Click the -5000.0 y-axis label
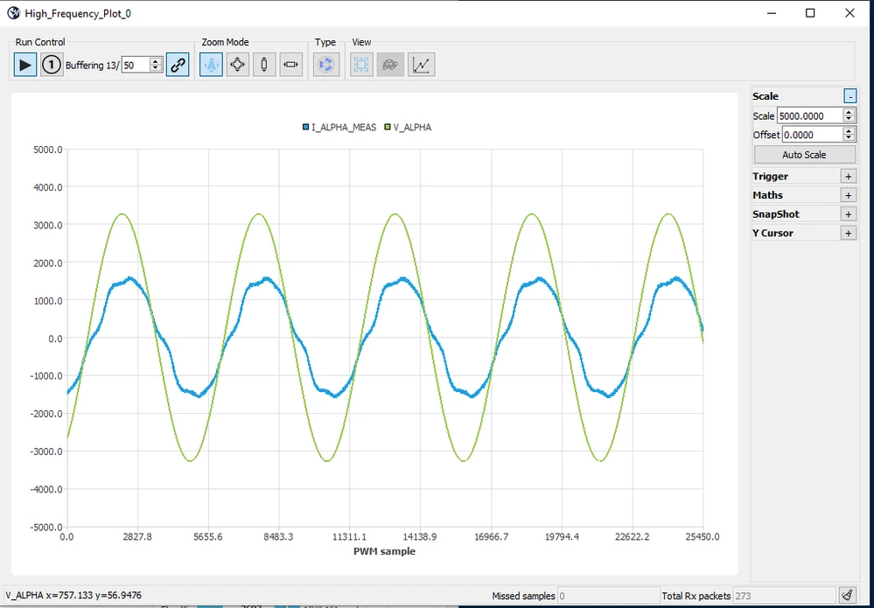Viewport: 874px width, 608px height. pos(46,527)
